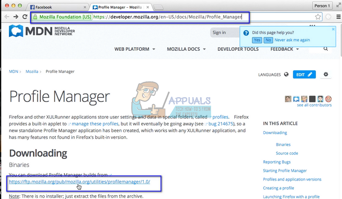Jump to Launching Firefox with a profile
Screen dimensions: 342x199
291,196
